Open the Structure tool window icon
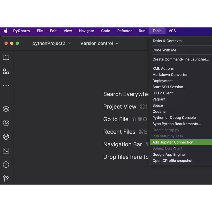Image resolution: width=212 pixels, height=212 pixels. pos(6,72)
